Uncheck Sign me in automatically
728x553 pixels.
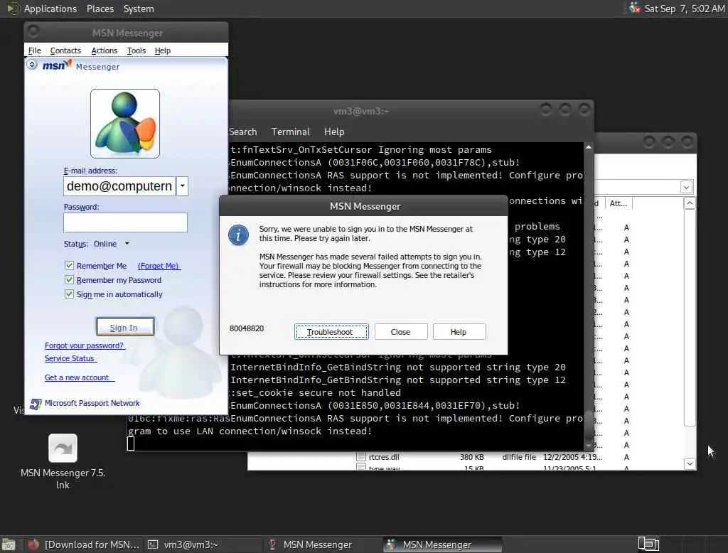tap(69, 294)
